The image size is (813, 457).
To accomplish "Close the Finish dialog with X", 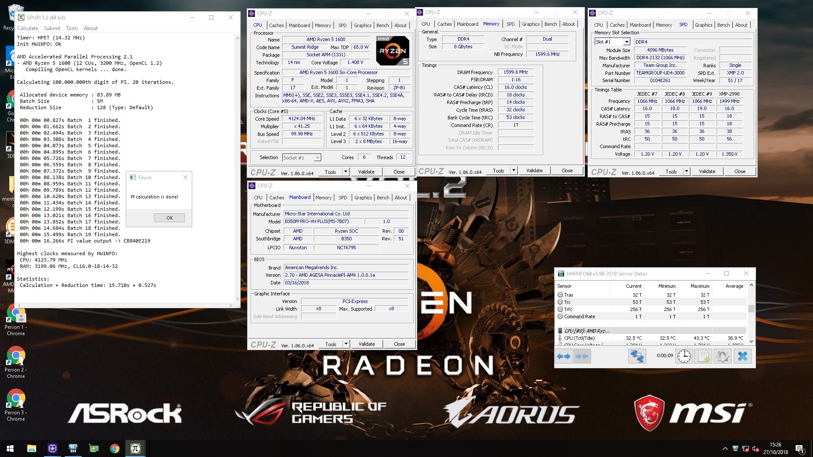I will tap(185, 177).
